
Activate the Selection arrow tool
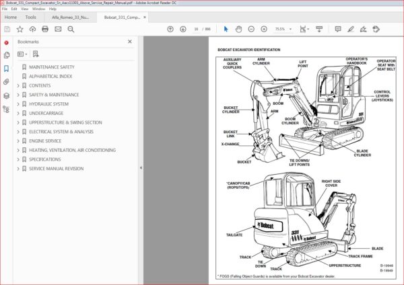point(226,29)
